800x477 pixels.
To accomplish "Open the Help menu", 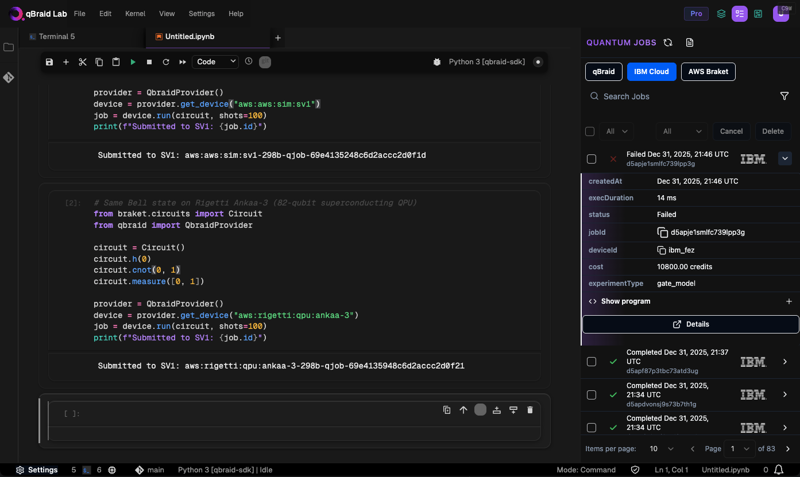I will (x=235, y=14).
